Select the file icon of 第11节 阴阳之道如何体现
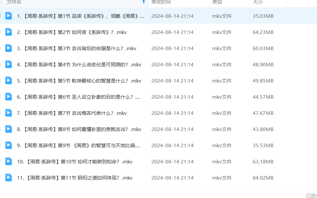 tap(8, 178)
